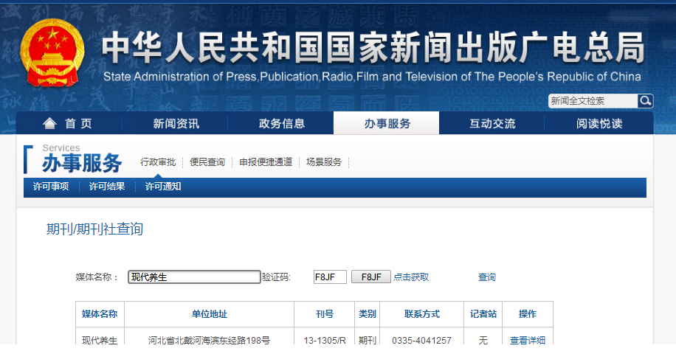Open the 许可事项 link
Image resolution: width=676 pixels, height=354 pixels.
click(x=51, y=187)
